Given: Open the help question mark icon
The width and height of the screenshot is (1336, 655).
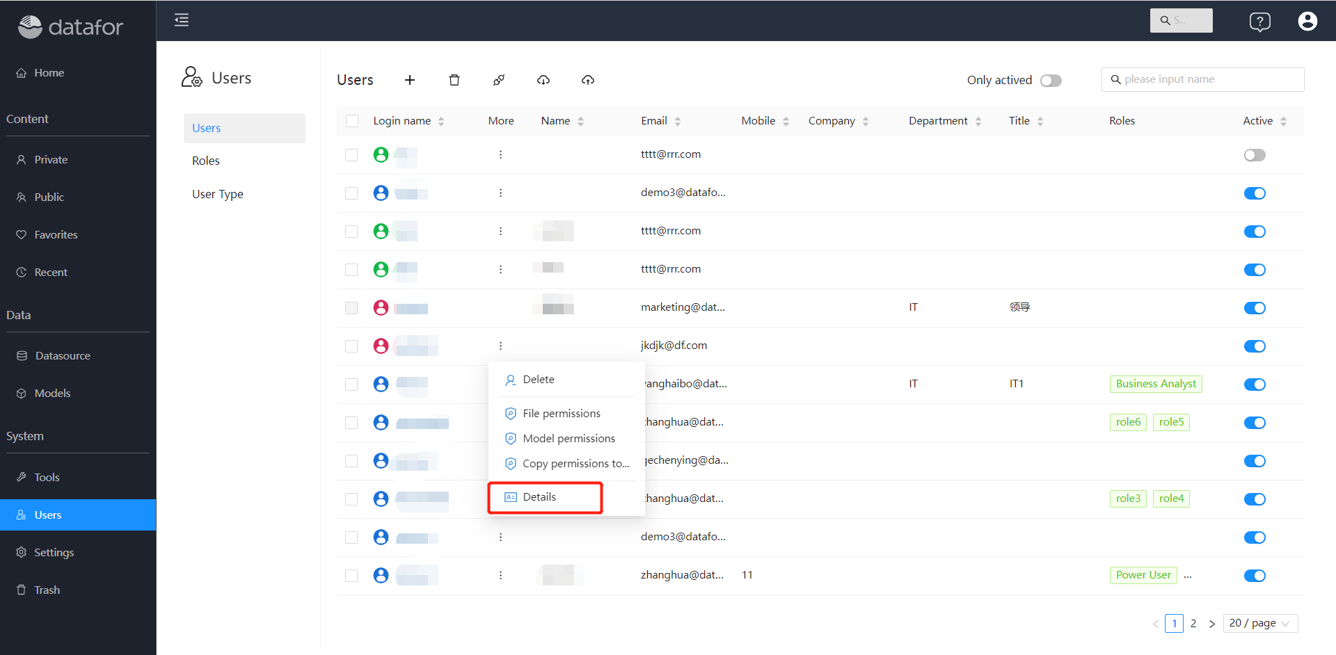Looking at the screenshot, I should point(1259,22).
